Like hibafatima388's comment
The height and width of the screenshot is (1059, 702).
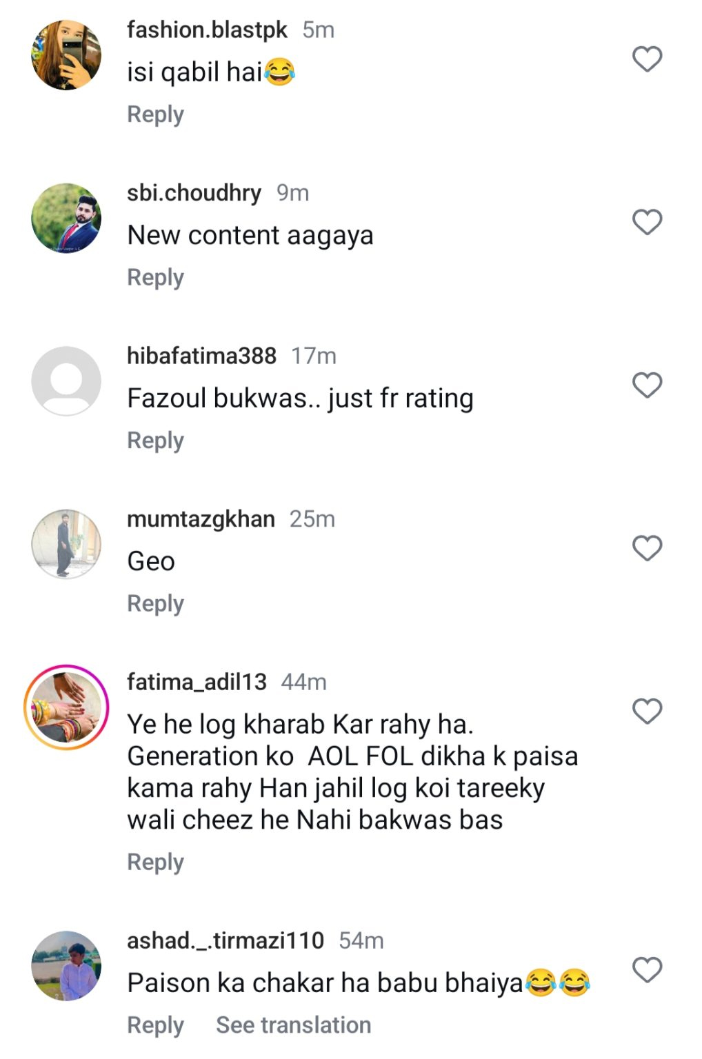(x=647, y=385)
